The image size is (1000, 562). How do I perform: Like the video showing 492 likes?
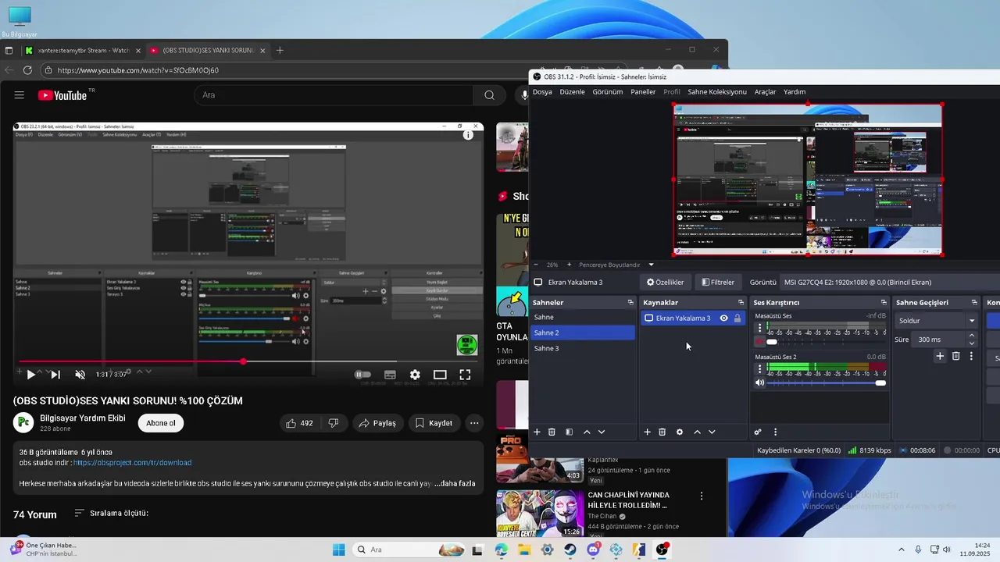[x=300, y=423]
